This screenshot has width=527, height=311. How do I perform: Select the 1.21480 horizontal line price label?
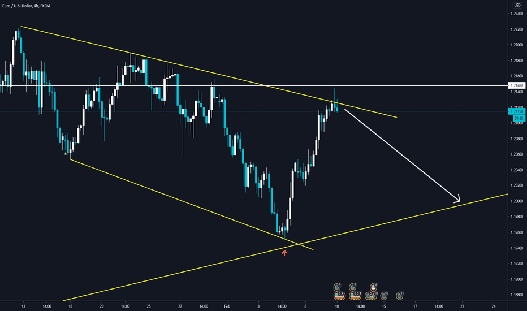pos(517,85)
